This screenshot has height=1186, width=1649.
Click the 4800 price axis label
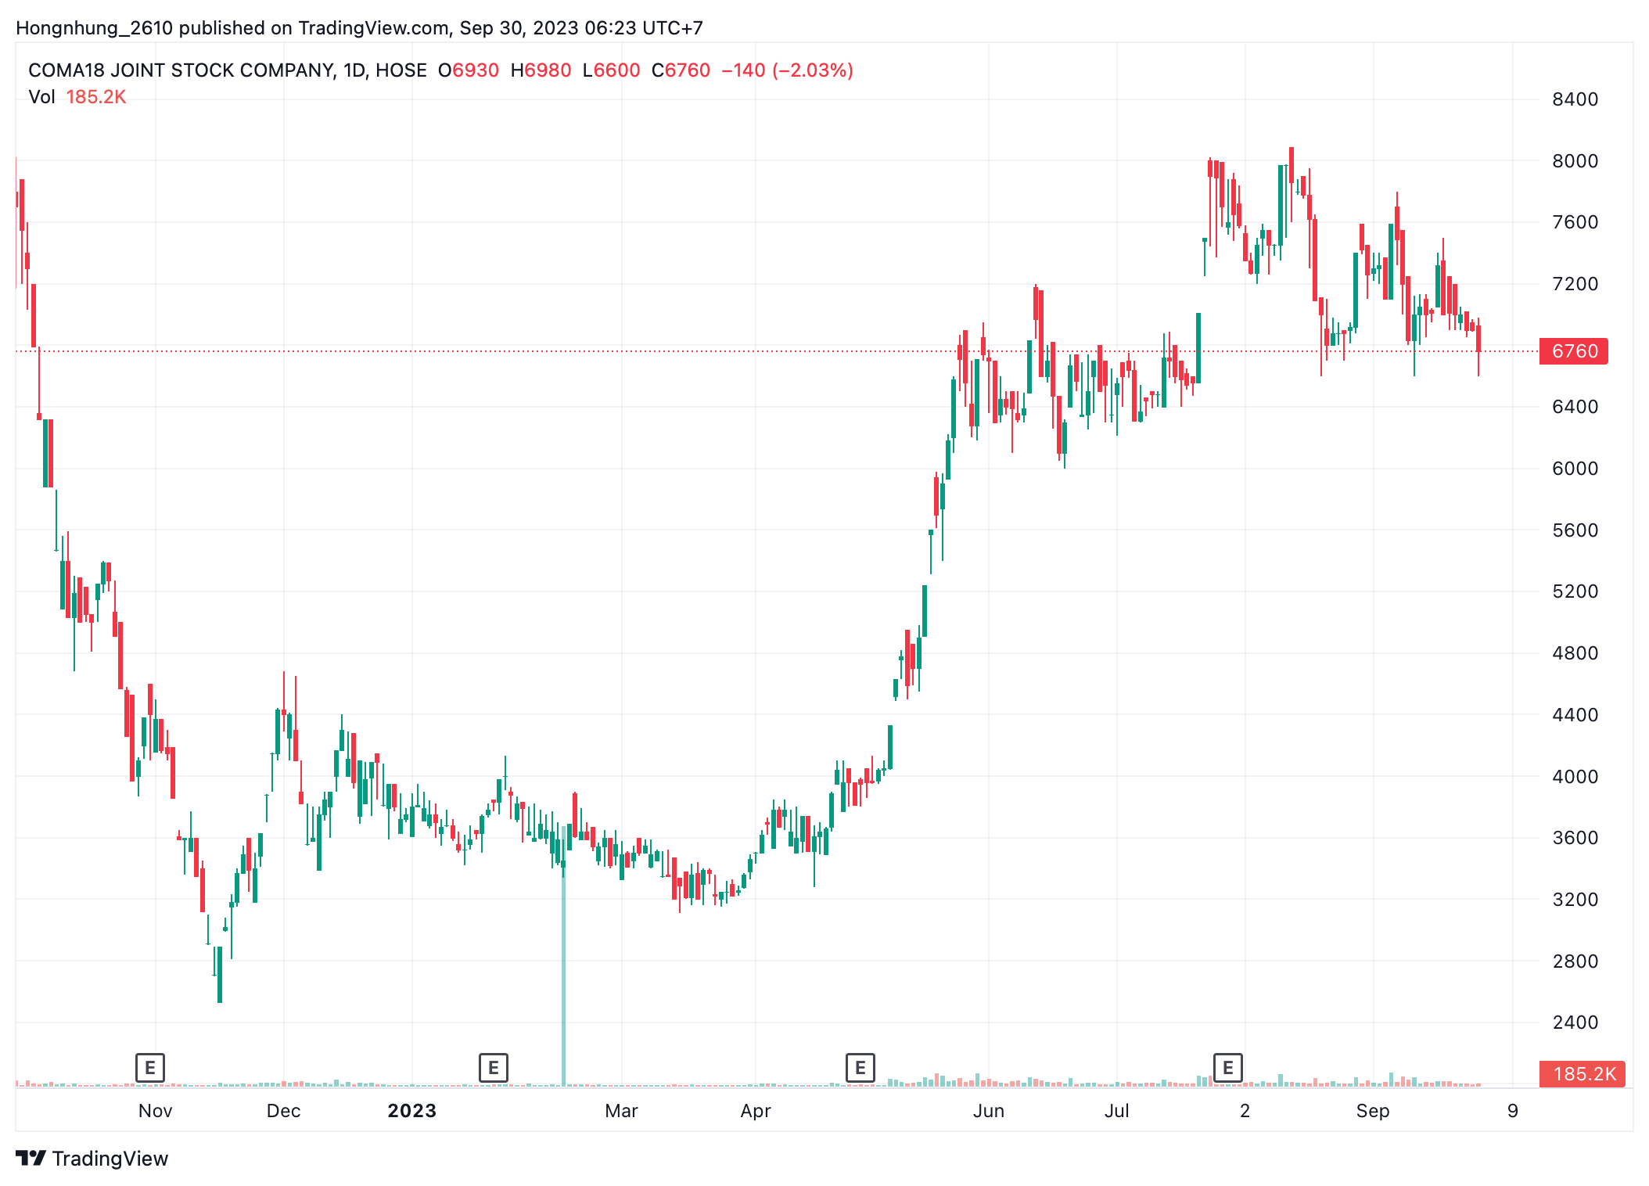(x=1575, y=653)
